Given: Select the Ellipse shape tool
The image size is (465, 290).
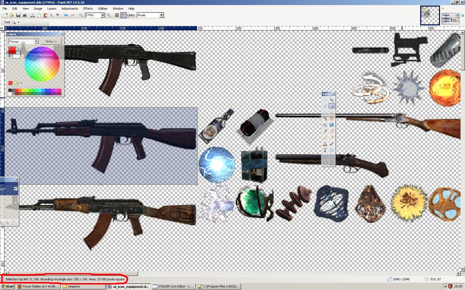Looking at the screenshot, I should 325,163.
